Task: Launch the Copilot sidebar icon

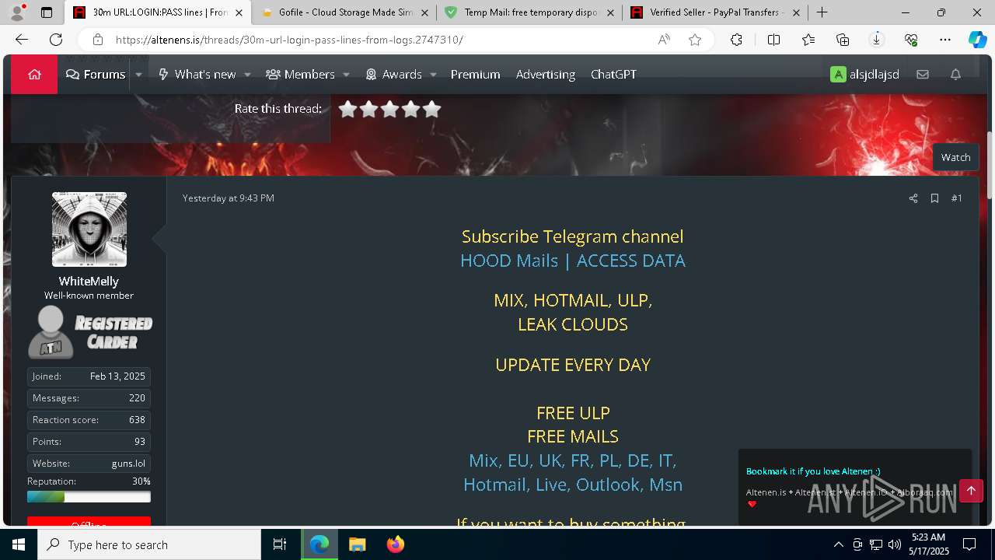Action: pos(977,40)
